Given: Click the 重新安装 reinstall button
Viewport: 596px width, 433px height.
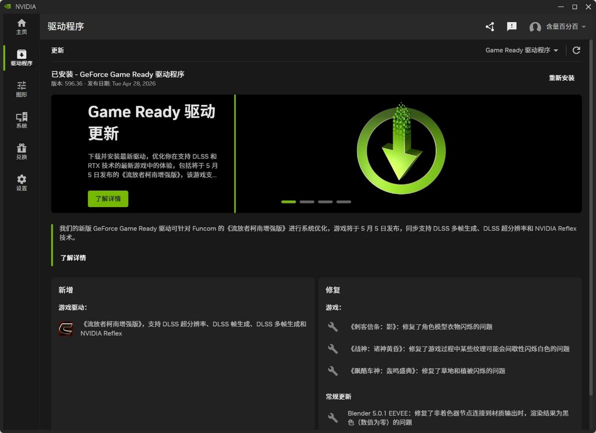Looking at the screenshot, I should [x=561, y=78].
